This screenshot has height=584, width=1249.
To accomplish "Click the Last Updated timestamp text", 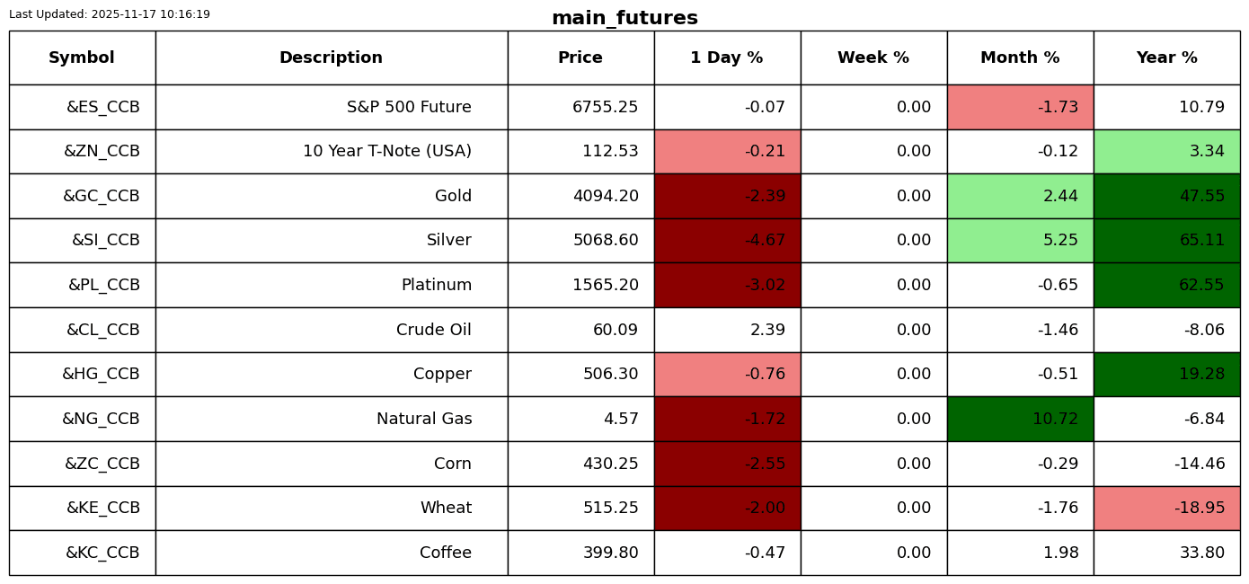I will pos(110,14).
